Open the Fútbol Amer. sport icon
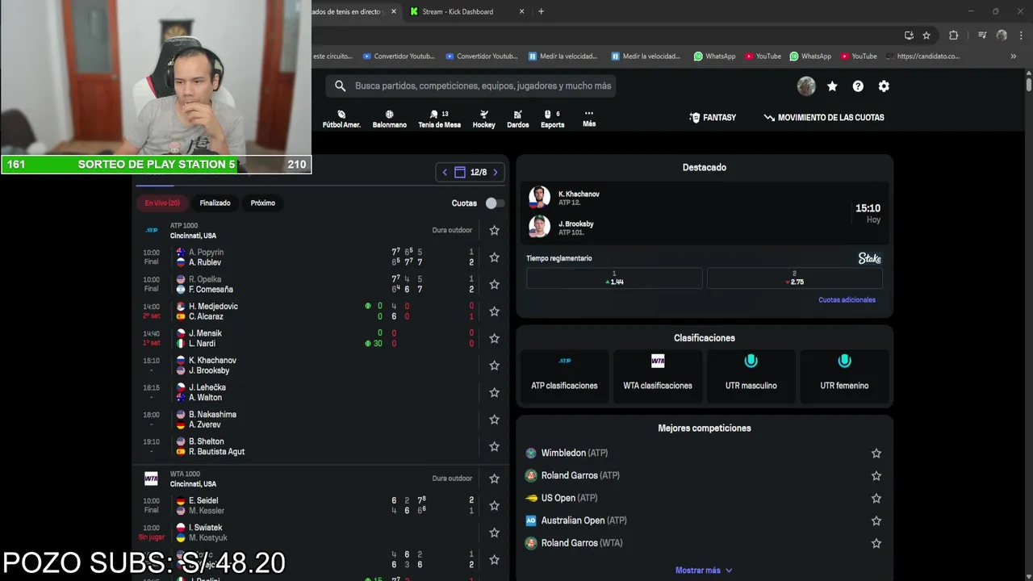This screenshot has height=581, width=1033. pos(341,119)
